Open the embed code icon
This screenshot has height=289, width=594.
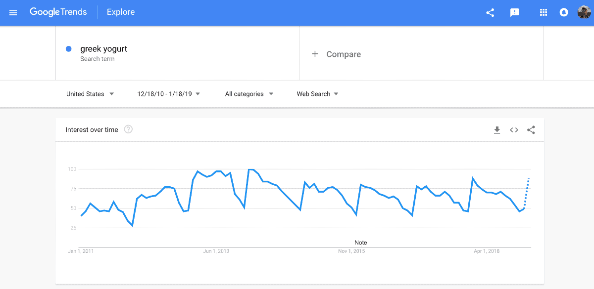coord(514,130)
